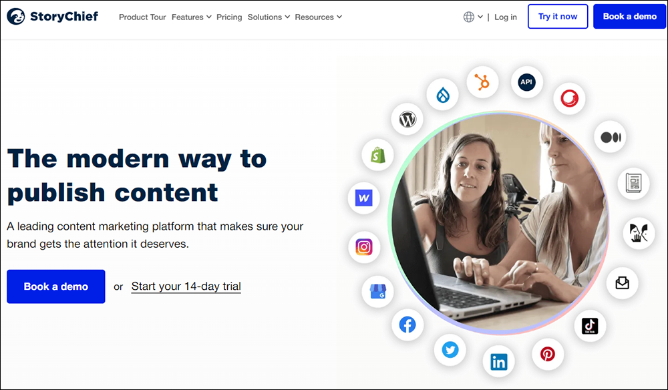Go to the Product Tour page
Screen dimensions: 668x390
point(142,17)
